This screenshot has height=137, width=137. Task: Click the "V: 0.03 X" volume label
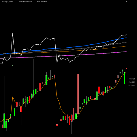132,82
